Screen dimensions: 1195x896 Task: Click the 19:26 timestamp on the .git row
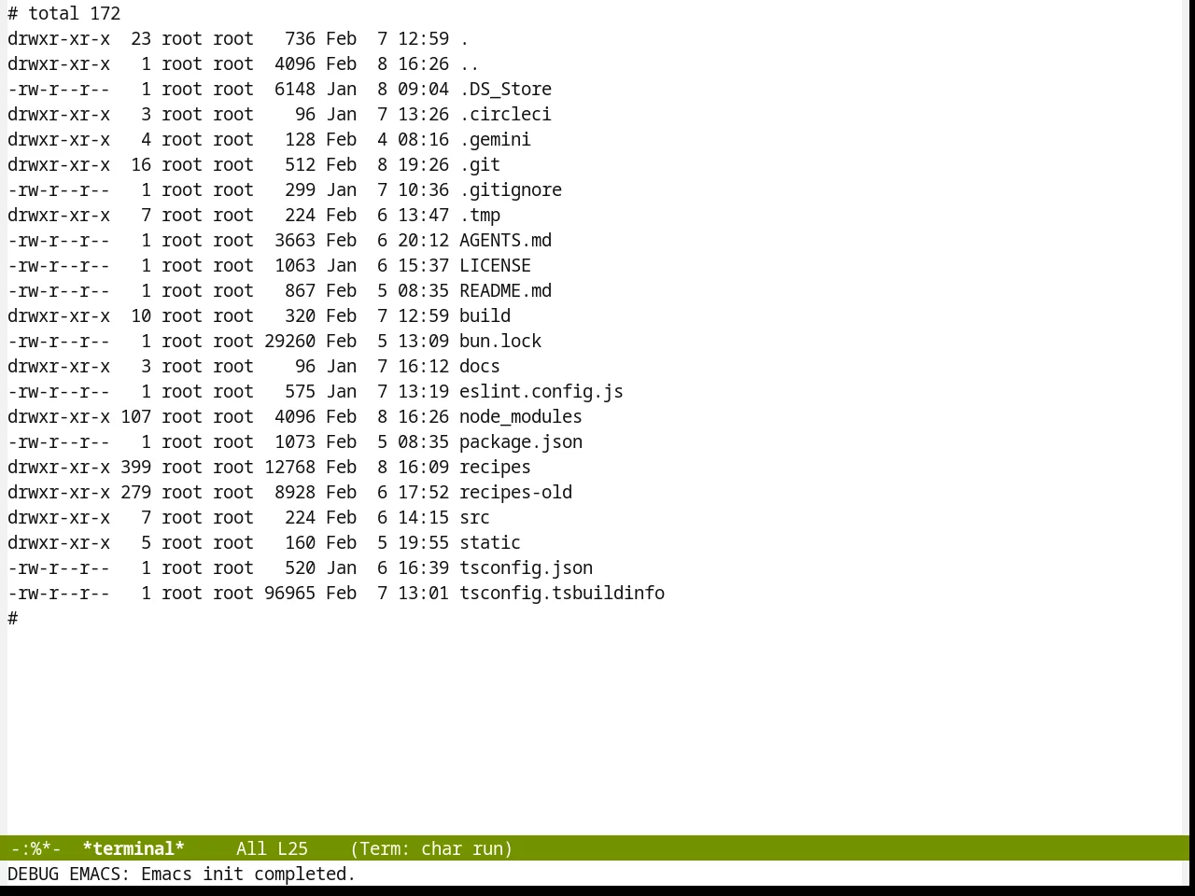click(423, 164)
